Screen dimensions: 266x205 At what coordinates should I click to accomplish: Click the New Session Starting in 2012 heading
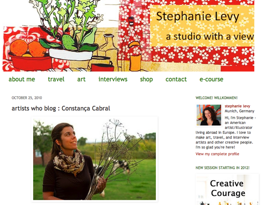[222, 168]
